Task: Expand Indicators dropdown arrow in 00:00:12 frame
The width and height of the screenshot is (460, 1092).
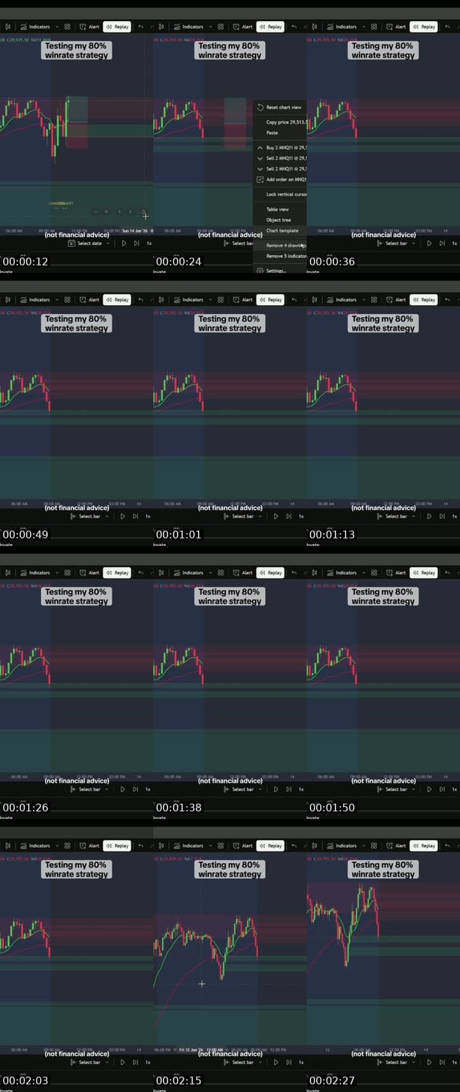Action: (57, 27)
